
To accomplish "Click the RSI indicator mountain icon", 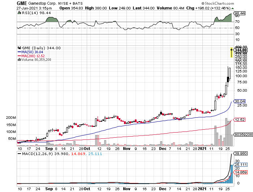I will (19, 13).
